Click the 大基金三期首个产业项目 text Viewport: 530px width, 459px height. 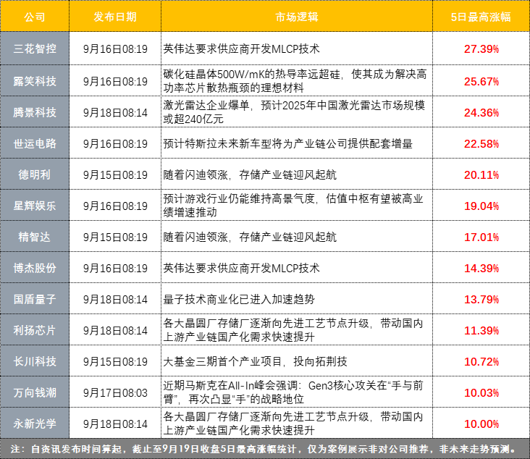pos(255,362)
